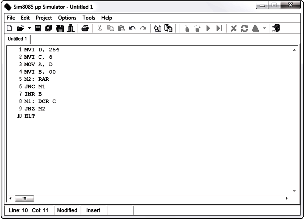
Task: Minimize the Sim8085 window
Action: [262, 5]
